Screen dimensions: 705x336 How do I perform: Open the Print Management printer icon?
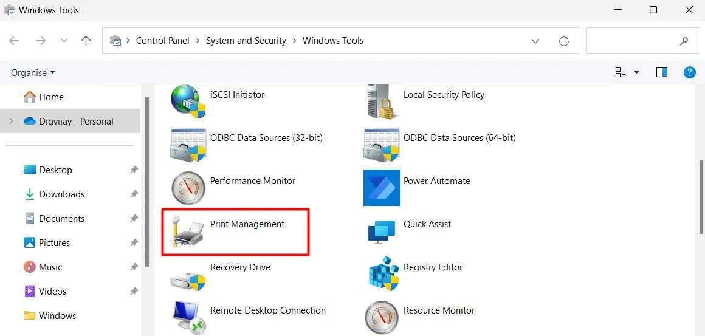click(187, 231)
